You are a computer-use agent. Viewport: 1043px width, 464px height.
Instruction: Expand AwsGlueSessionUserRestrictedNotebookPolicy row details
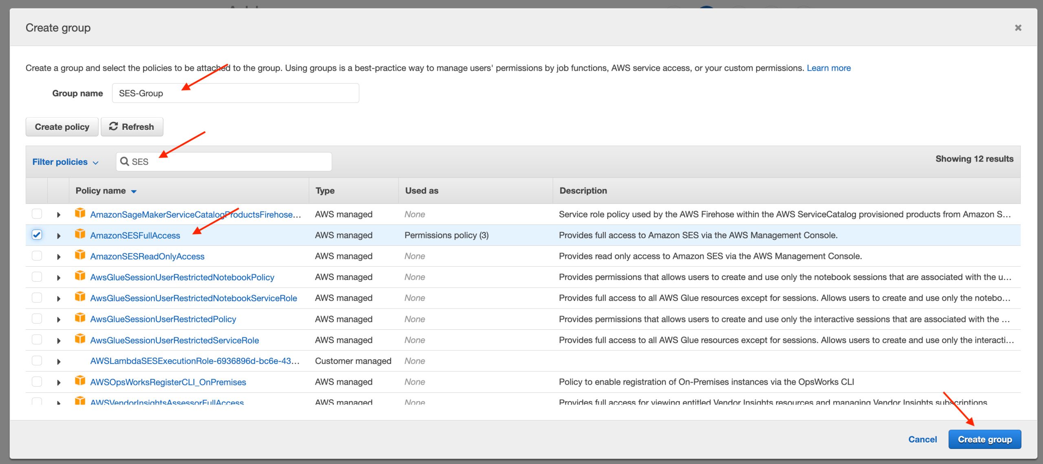59,278
